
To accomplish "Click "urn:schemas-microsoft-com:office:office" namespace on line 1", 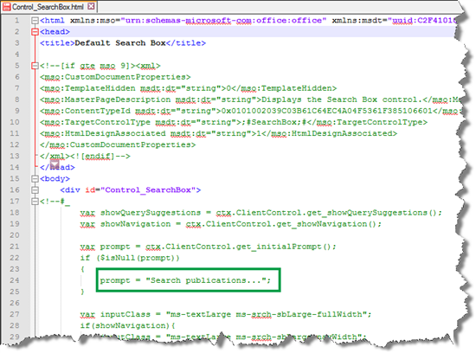I will tap(223, 21).
